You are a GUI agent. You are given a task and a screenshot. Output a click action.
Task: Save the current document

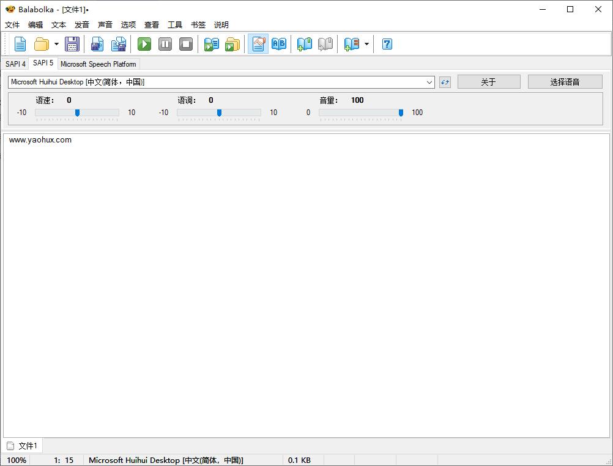72,43
